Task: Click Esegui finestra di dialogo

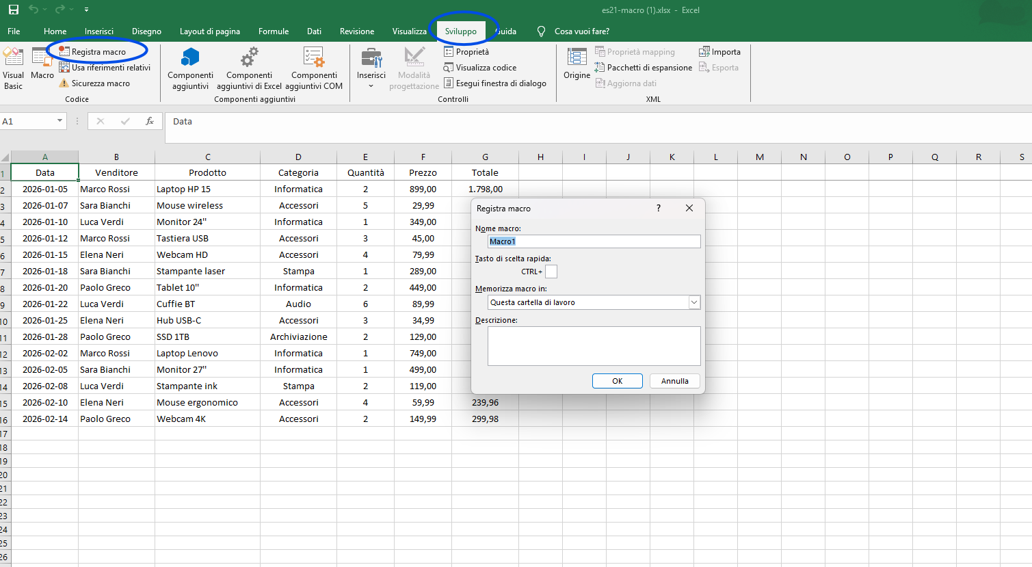Action: pyautogui.click(x=495, y=83)
